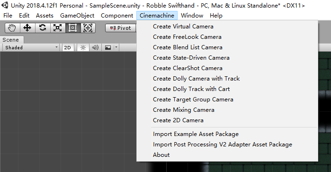The height and width of the screenshot is (172, 331).
Task: Open the Component menu
Action: point(117,16)
